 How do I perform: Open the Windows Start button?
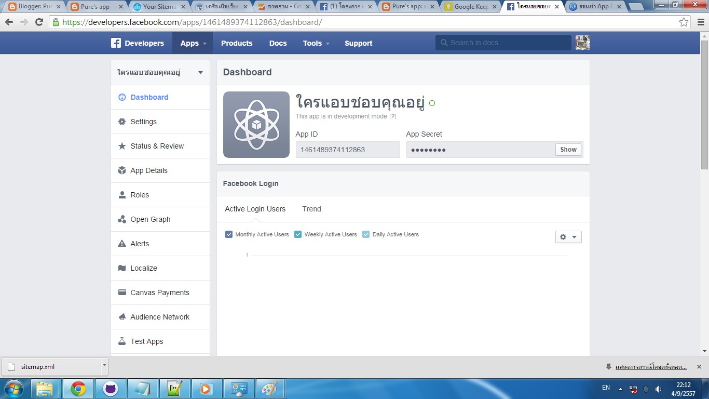coord(14,389)
